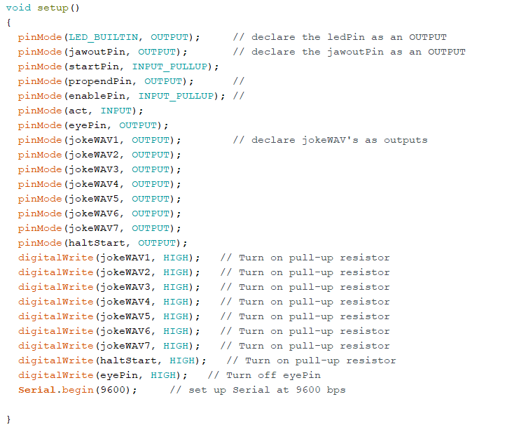Click the closing curly brace of setup
The width and height of the screenshot is (505, 434).
point(8,419)
